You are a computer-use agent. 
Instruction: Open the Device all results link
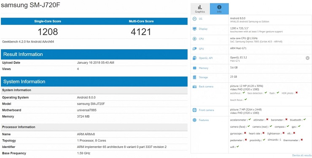(302, 155)
